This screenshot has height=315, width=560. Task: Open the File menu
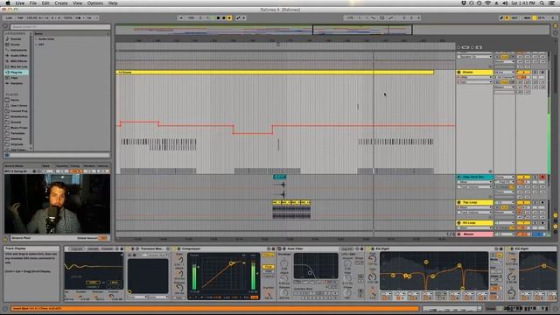pos(33,3)
